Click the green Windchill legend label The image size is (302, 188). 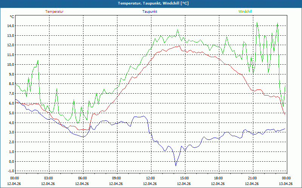click(x=245, y=12)
